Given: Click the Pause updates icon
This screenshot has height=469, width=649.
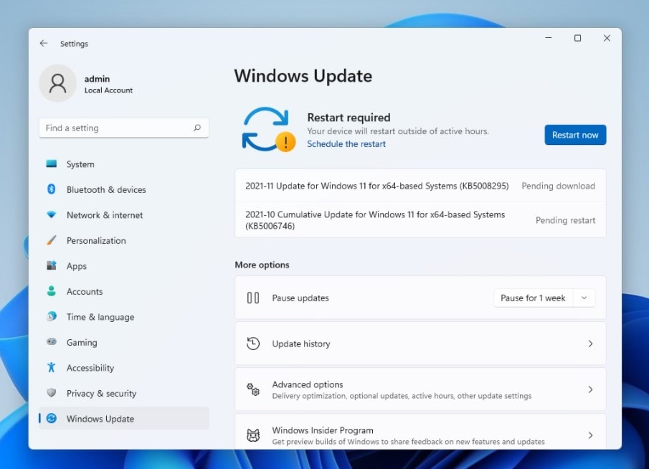Looking at the screenshot, I should click(x=252, y=297).
